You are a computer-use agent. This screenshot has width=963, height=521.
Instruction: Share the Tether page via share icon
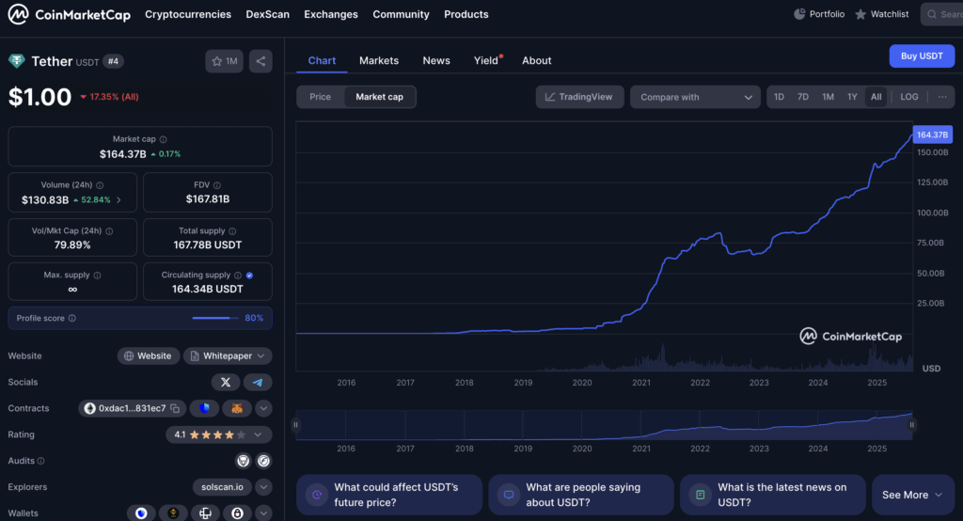click(260, 61)
